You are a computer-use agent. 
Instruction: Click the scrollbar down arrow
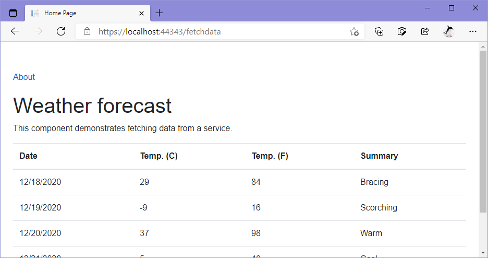click(x=483, y=253)
